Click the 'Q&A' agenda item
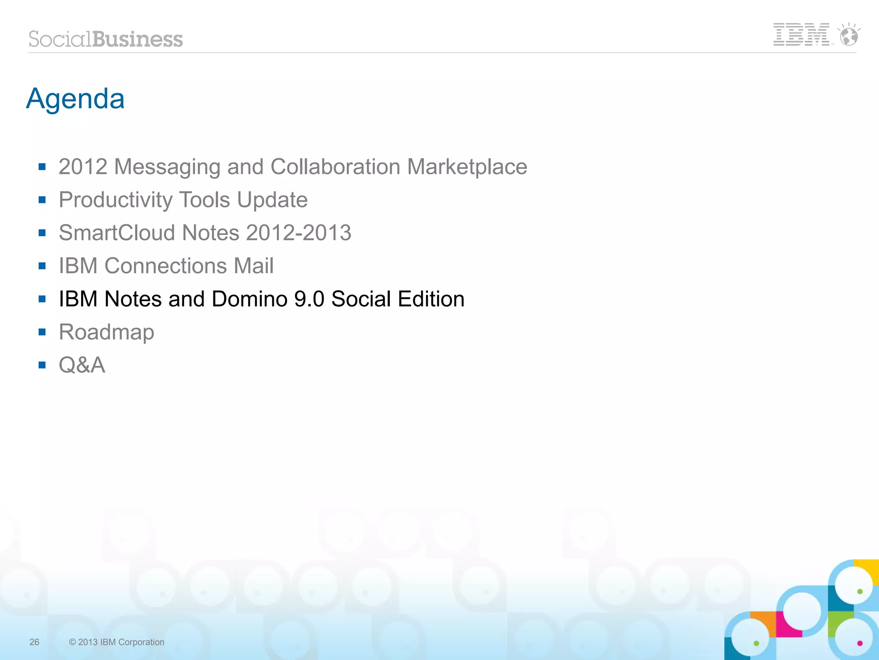 [x=82, y=365]
